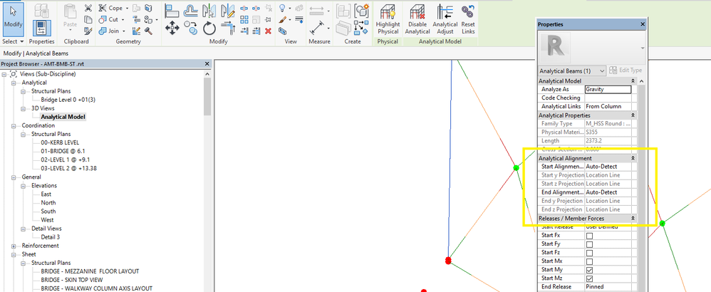
Task: Close the Project Browser panel
Action: tap(207, 64)
